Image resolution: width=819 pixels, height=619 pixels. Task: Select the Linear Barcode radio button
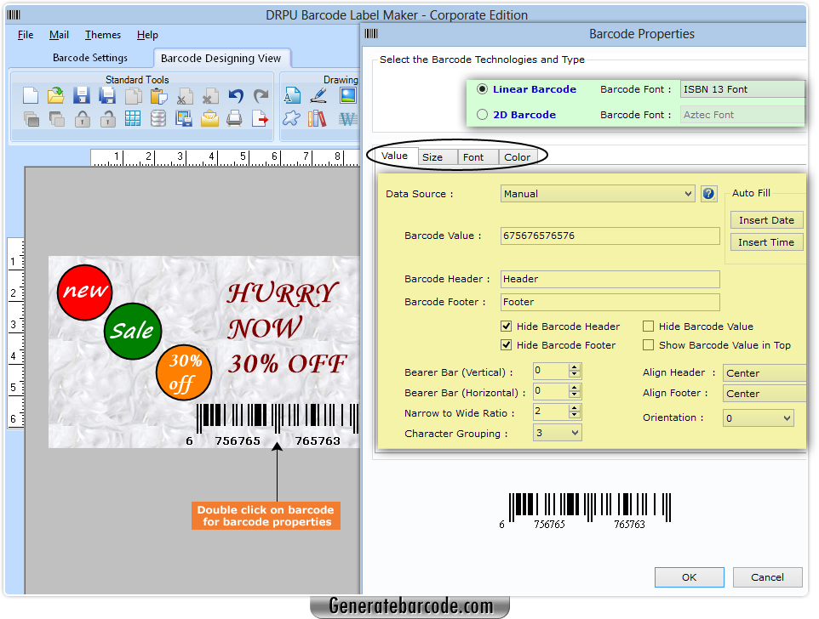(482, 88)
